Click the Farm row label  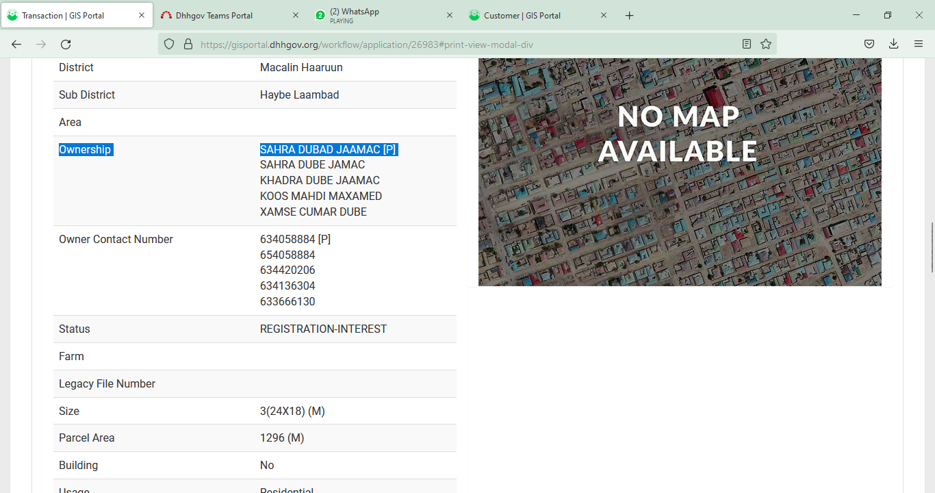[x=71, y=357]
